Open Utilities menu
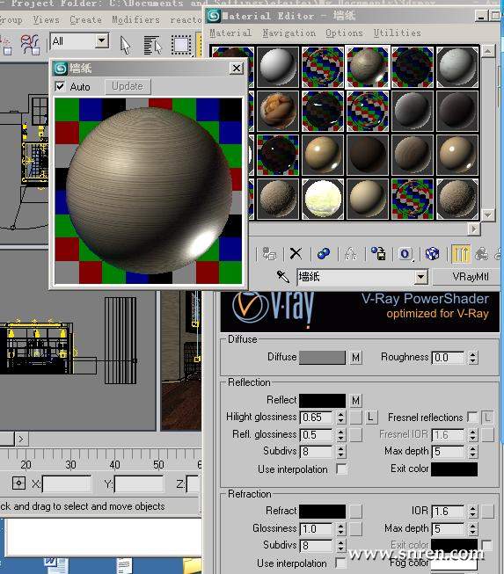The width and height of the screenshot is (504, 574). click(397, 33)
